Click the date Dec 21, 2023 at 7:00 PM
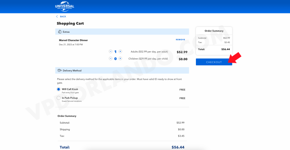 71,45
